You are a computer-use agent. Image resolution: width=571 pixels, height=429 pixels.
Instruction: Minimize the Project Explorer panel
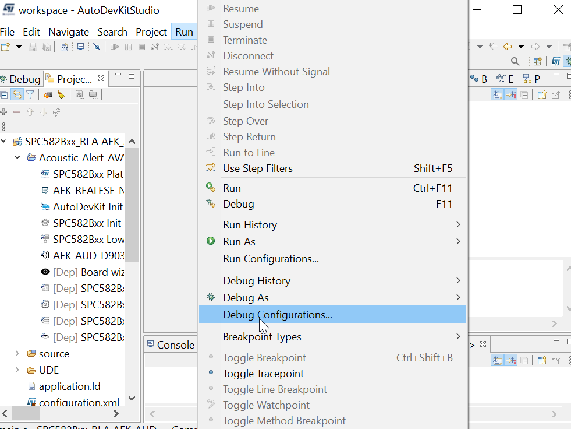pyautogui.click(x=118, y=75)
